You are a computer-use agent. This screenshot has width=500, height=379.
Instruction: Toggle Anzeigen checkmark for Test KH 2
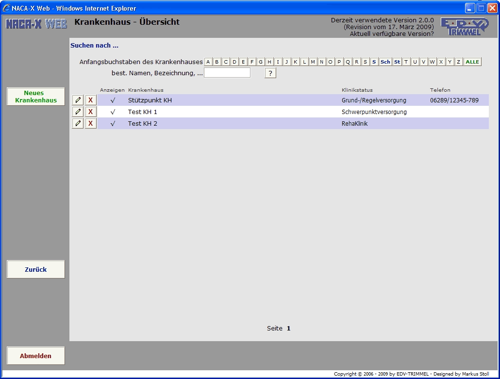coord(113,124)
